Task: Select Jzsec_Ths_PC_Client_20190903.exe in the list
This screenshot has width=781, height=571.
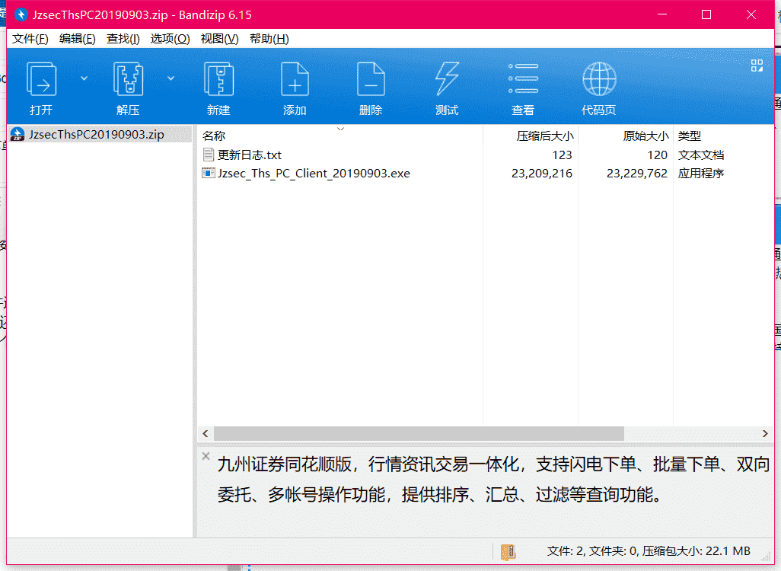Action: pyautogui.click(x=314, y=174)
